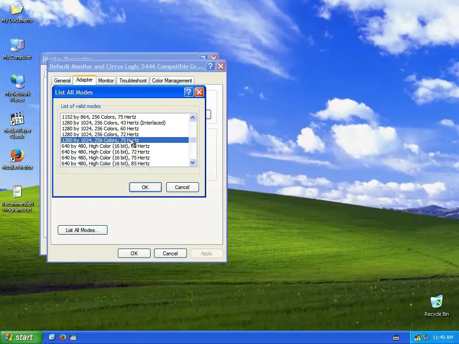Launch Media Player Classic from quick launch

pyautogui.click(x=73, y=337)
